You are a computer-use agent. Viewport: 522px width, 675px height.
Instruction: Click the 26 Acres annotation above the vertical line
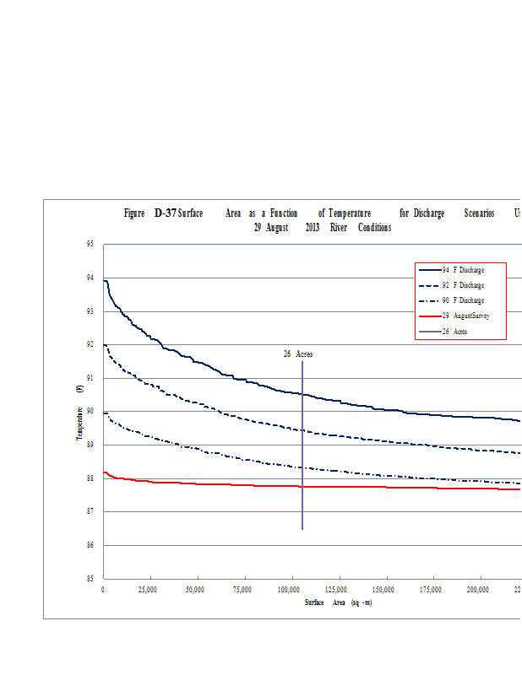297,354
